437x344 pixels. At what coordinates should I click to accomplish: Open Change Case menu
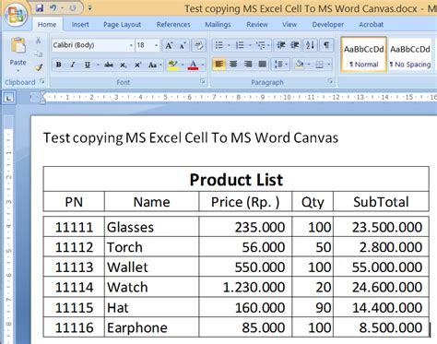click(x=154, y=65)
